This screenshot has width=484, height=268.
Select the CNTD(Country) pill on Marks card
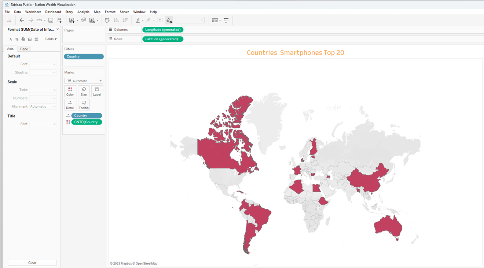click(87, 122)
